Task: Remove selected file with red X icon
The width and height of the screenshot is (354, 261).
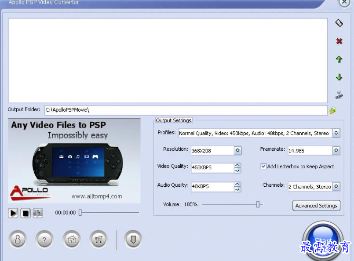Action: [339, 41]
